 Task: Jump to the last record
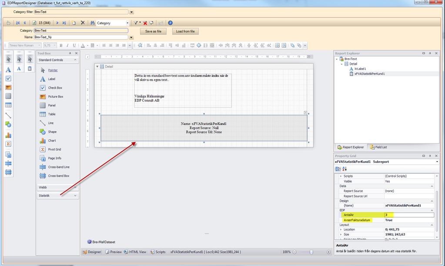[64, 23]
